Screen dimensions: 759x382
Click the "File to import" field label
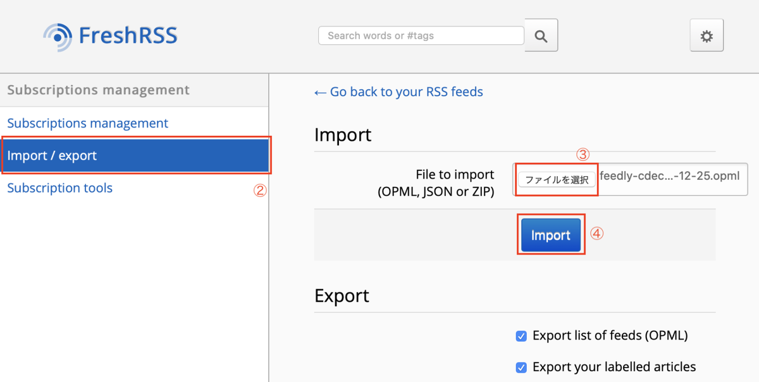[x=455, y=175]
